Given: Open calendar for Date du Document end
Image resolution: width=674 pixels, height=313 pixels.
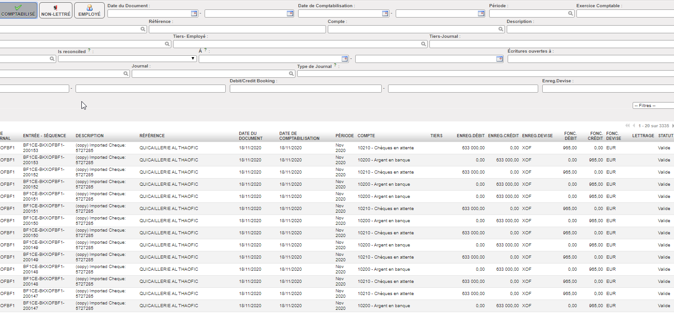Looking at the screenshot, I should point(290,13).
